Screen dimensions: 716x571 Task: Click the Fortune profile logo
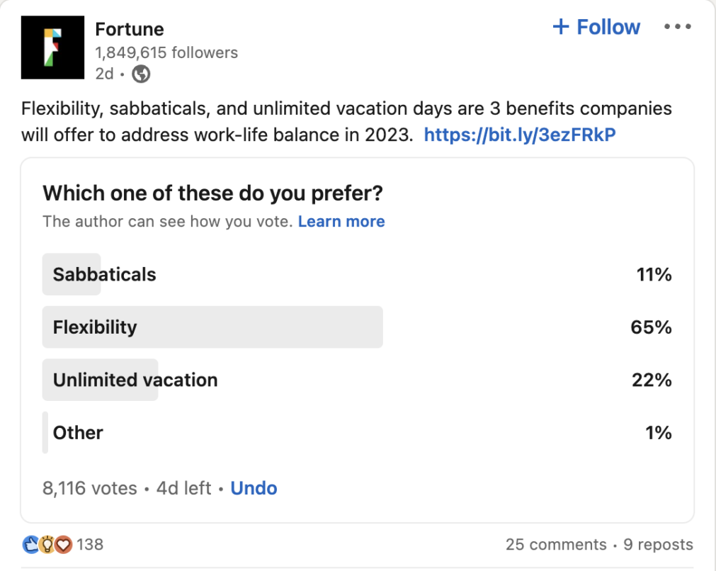point(52,48)
